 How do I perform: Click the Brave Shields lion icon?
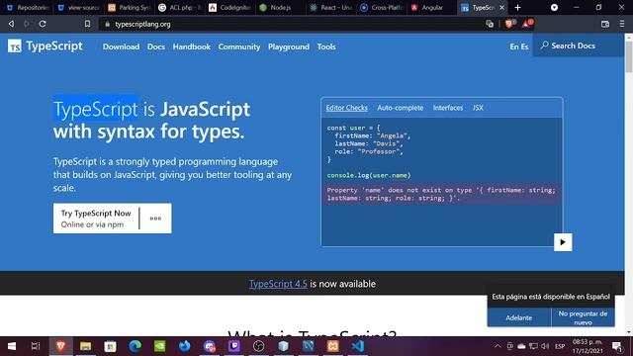[x=508, y=24]
